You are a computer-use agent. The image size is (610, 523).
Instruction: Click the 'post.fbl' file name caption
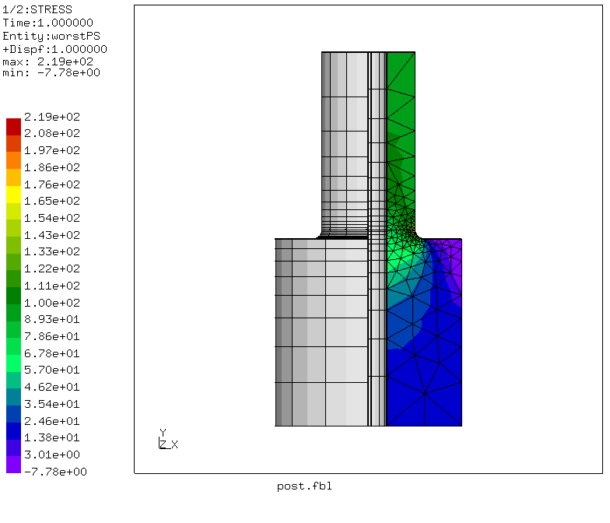(305, 486)
